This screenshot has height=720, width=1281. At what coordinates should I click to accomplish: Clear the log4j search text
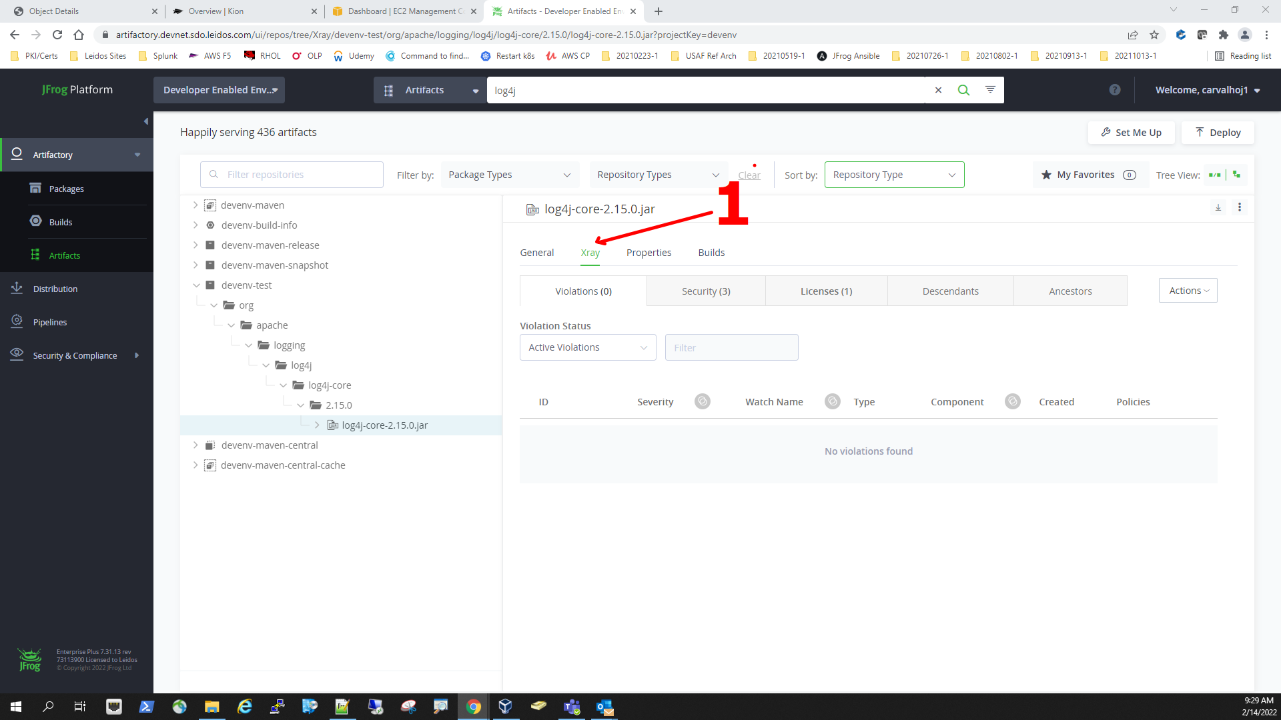[938, 90]
